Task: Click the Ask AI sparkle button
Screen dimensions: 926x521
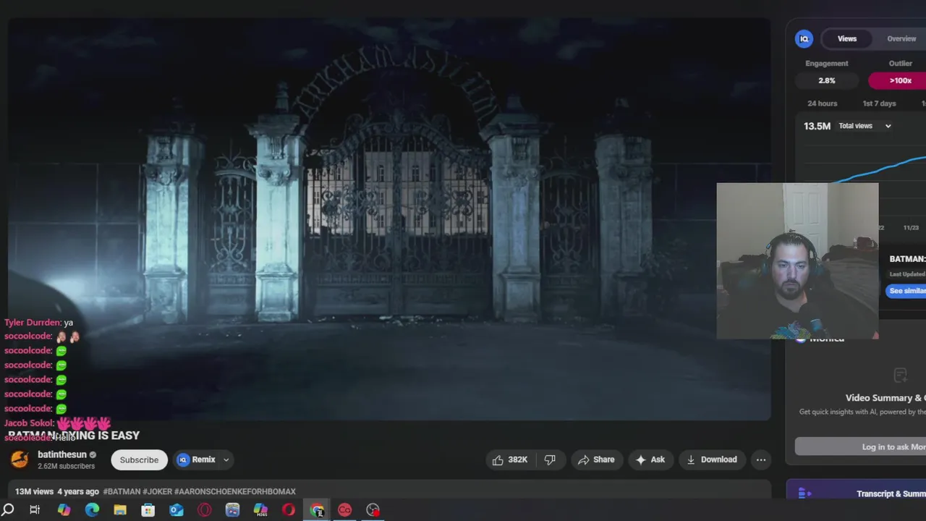Action: tap(650, 459)
